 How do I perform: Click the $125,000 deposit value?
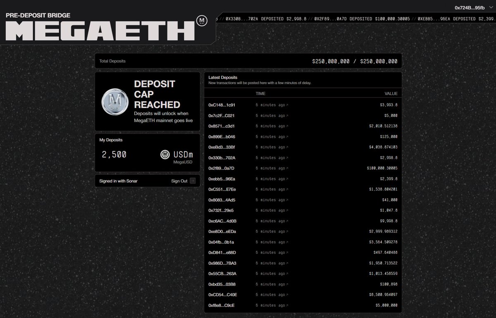(389, 137)
